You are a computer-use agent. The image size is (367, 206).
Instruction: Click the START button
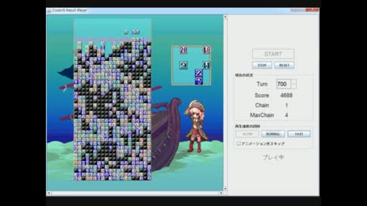[x=273, y=54]
